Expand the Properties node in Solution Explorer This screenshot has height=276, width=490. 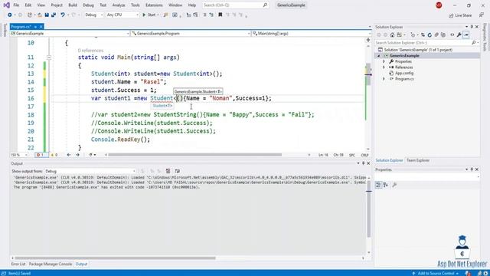(x=384, y=61)
